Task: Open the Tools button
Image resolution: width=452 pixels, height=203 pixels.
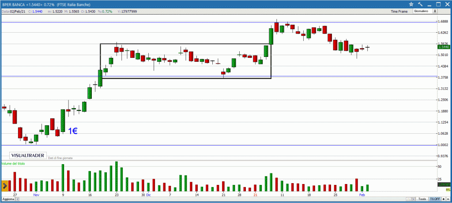Action: pos(422,199)
